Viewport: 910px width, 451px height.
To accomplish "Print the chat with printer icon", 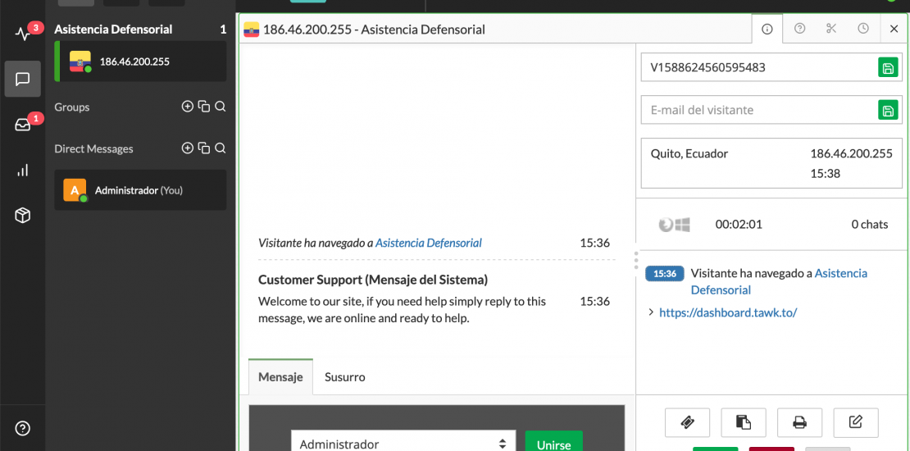I will pyautogui.click(x=799, y=422).
